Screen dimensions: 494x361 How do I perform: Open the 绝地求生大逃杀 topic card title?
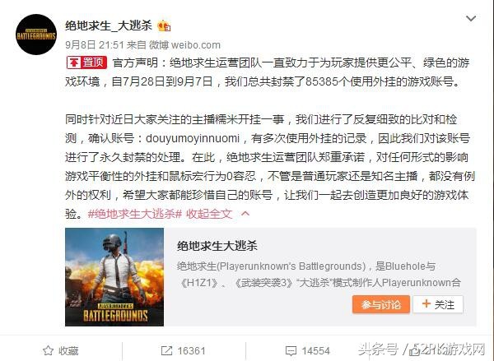point(217,246)
